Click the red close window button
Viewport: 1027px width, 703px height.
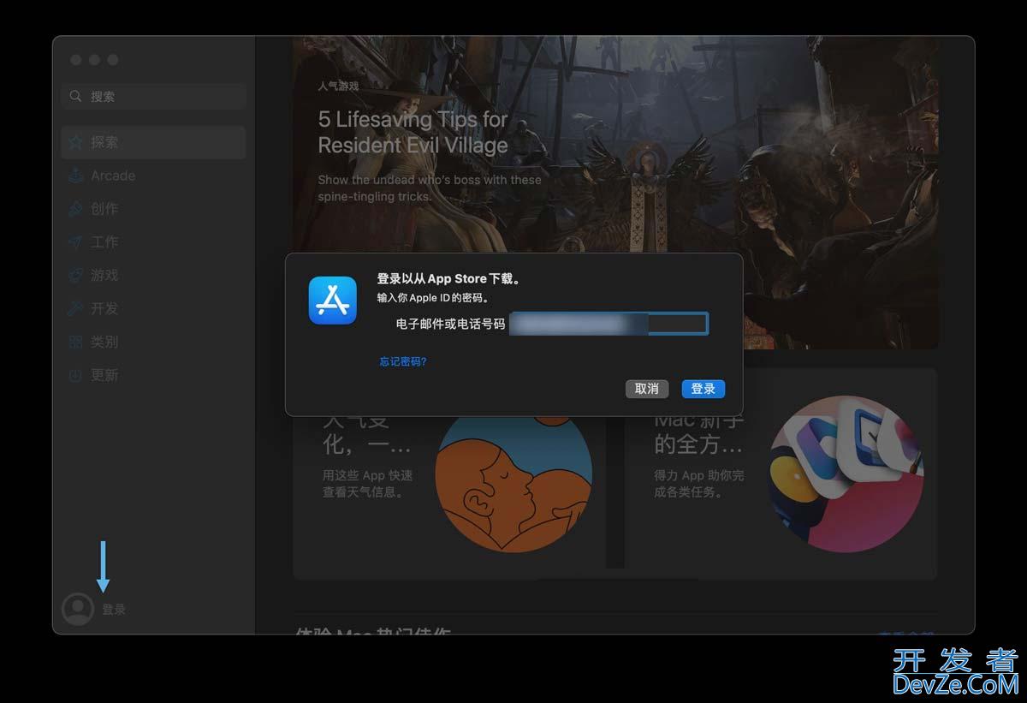coord(76,60)
